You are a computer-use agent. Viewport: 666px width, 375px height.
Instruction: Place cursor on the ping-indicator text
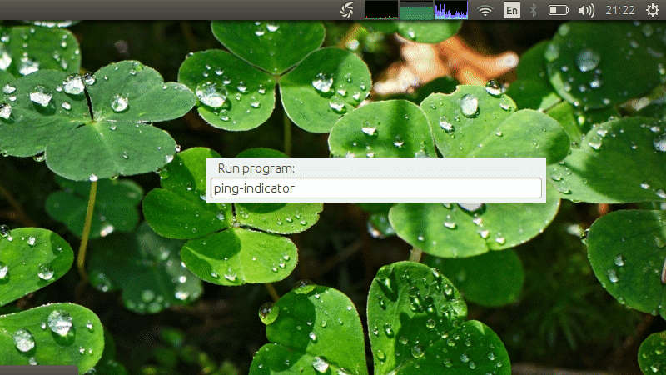click(254, 188)
